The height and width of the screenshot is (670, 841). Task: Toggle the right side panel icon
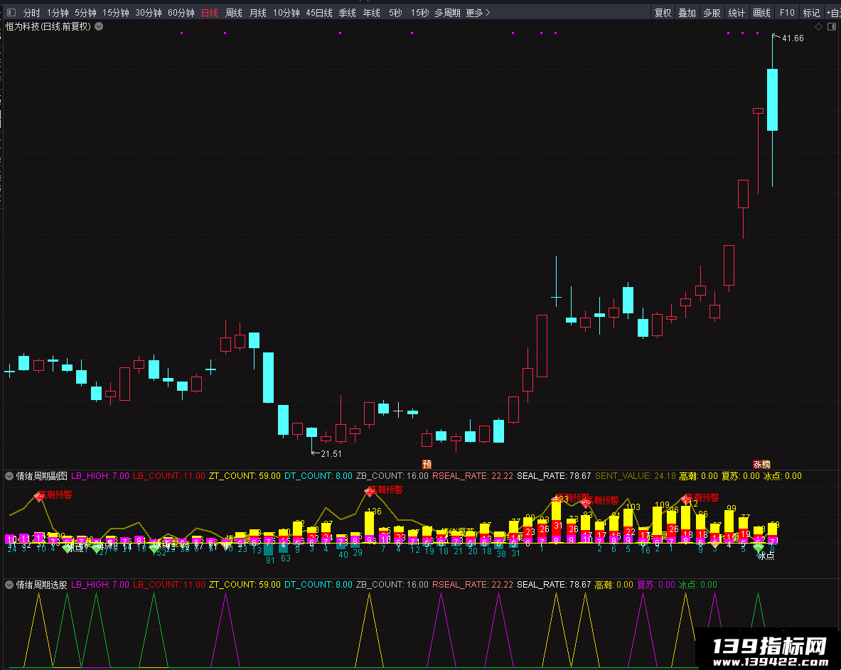pos(831,26)
